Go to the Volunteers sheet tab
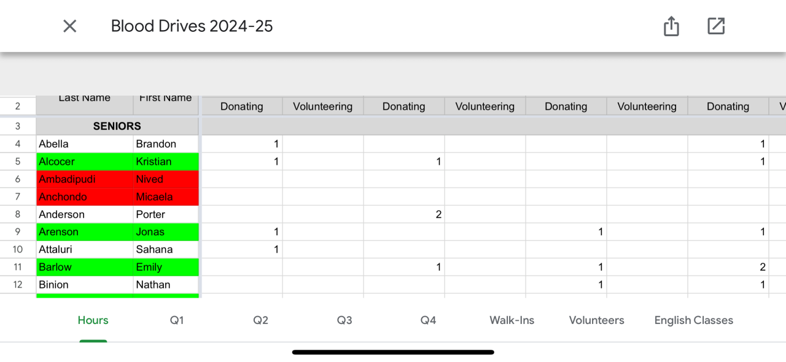This screenshot has width=786, height=362. click(x=596, y=320)
